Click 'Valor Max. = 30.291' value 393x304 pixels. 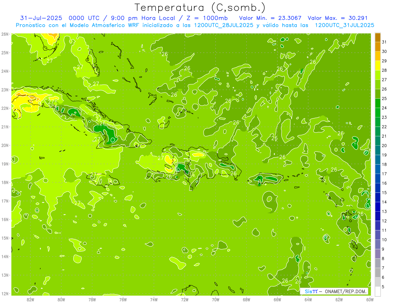point(338,18)
